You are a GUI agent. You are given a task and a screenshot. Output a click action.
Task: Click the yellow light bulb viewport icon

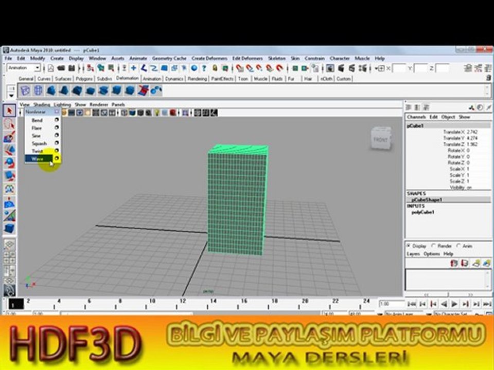(156, 113)
